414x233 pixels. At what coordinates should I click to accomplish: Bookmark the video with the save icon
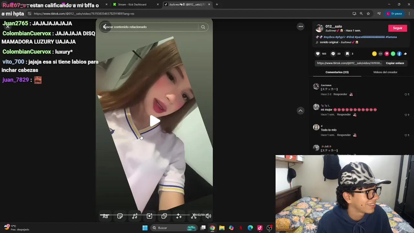pyautogui.click(x=347, y=54)
